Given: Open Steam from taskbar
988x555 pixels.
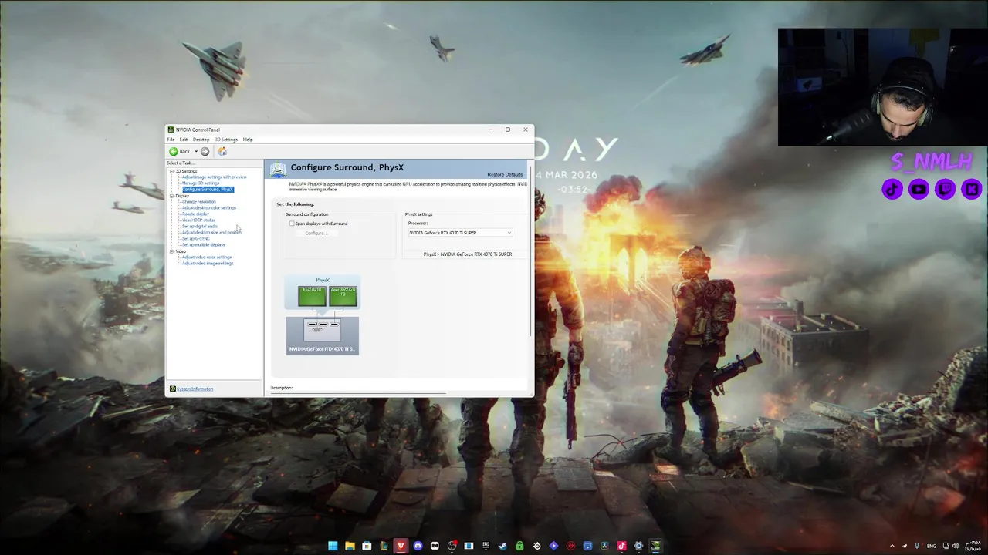Looking at the screenshot, I should [502, 546].
